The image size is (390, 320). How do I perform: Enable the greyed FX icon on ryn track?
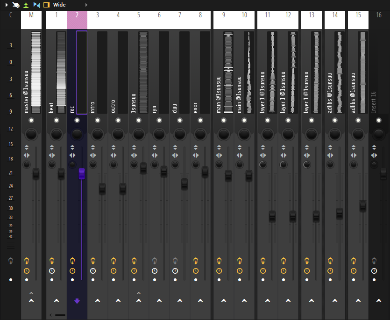click(x=155, y=261)
